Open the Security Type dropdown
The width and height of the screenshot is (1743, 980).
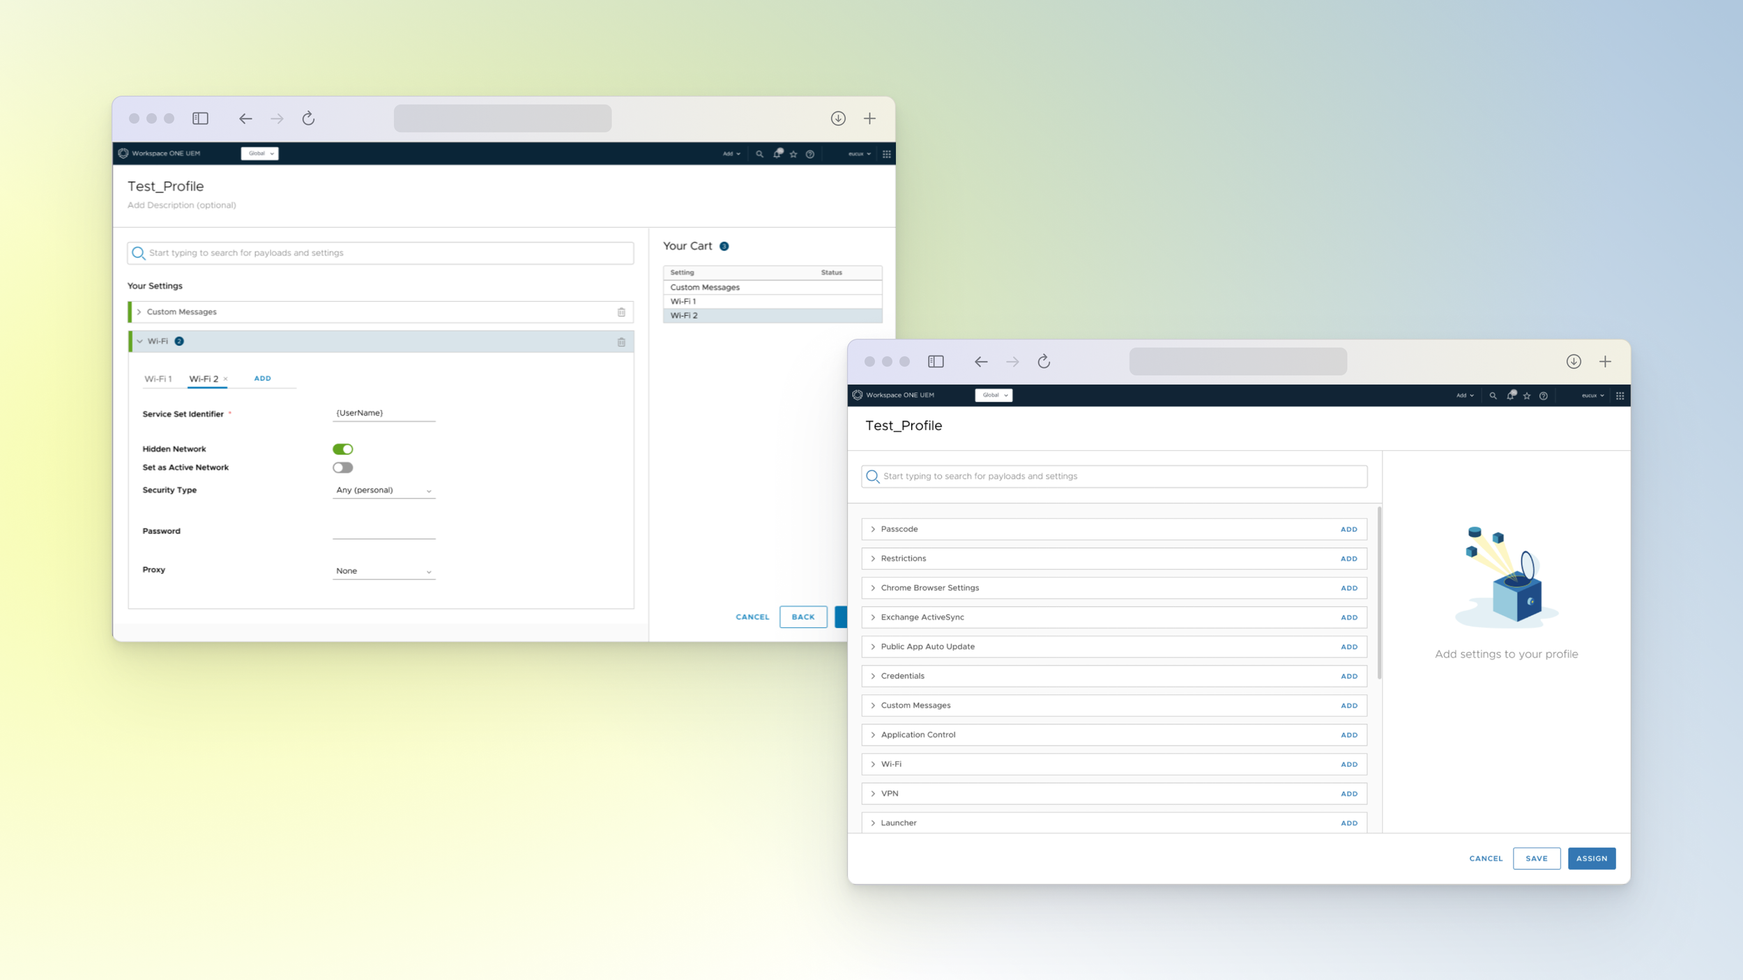pyautogui.click(x=383, y=491)
